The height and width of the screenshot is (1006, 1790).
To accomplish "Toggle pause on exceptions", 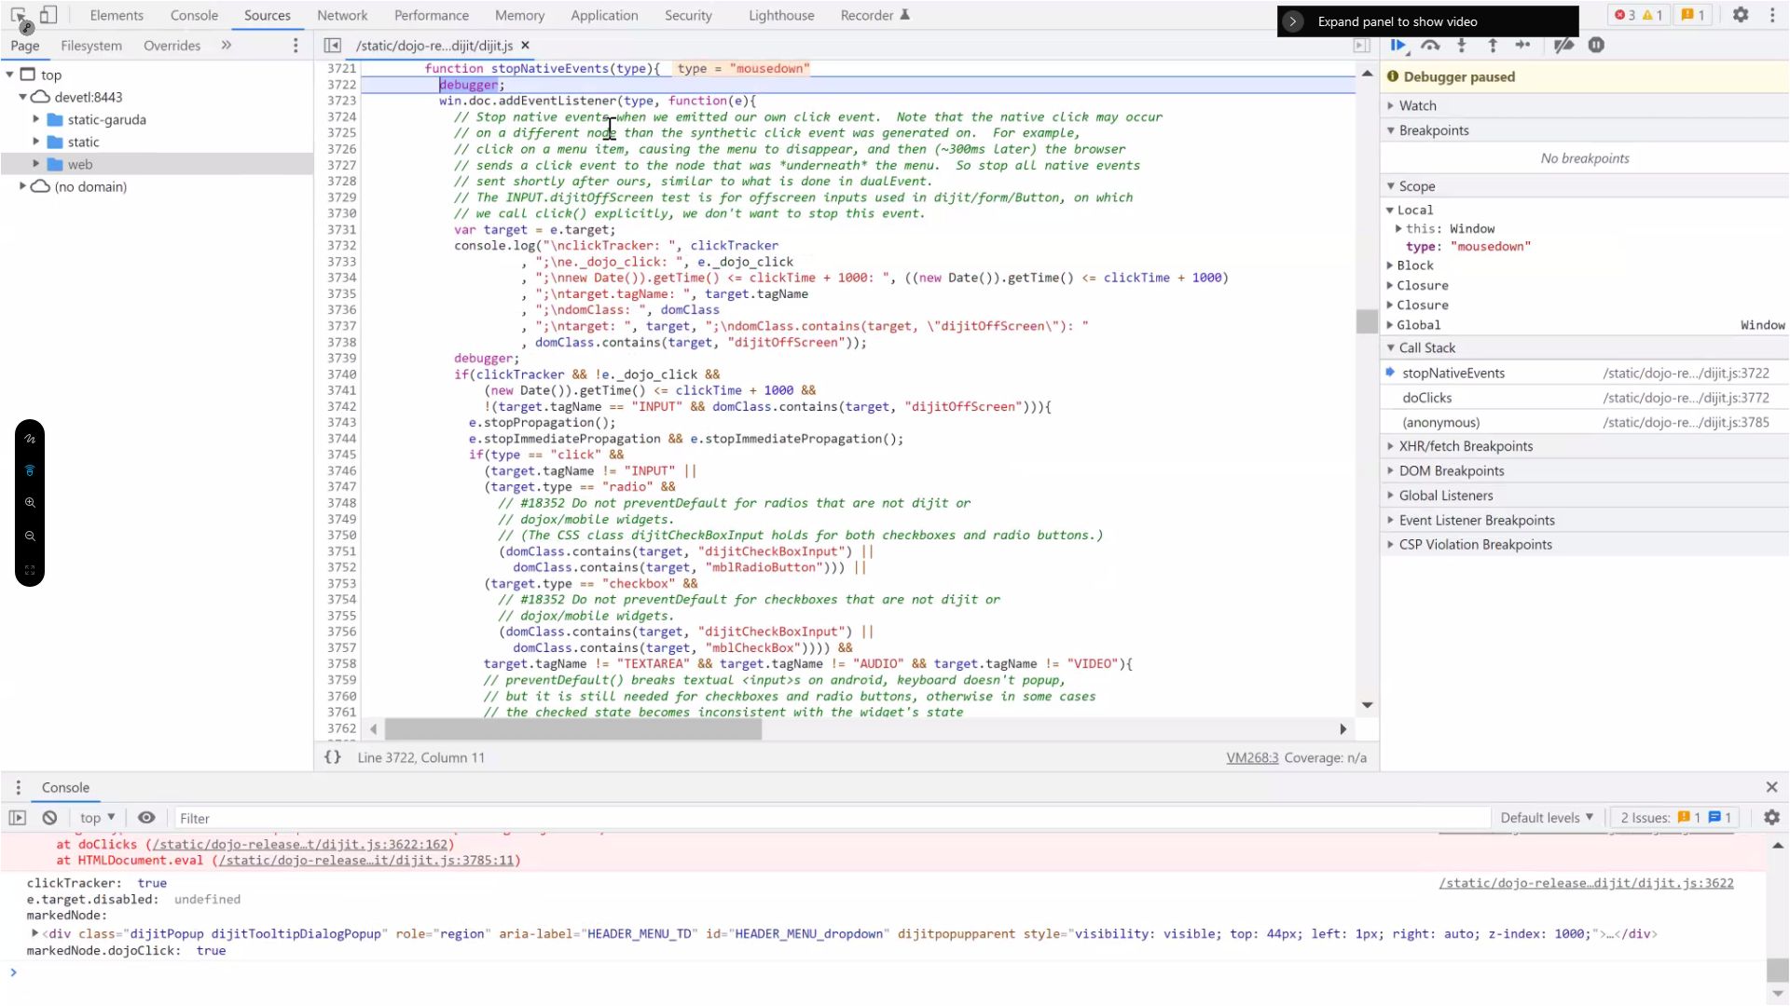I will pyautogui.click(x=1596, y=45).
